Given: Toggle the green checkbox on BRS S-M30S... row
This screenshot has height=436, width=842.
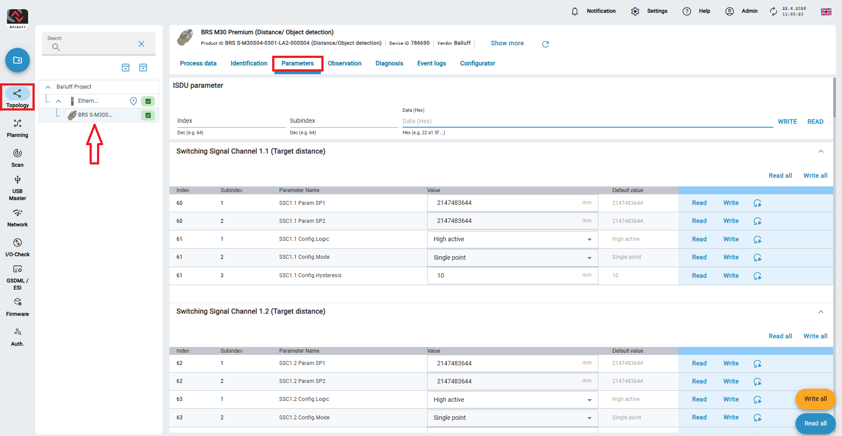Looking at the screenshot, I should point(148,115).
